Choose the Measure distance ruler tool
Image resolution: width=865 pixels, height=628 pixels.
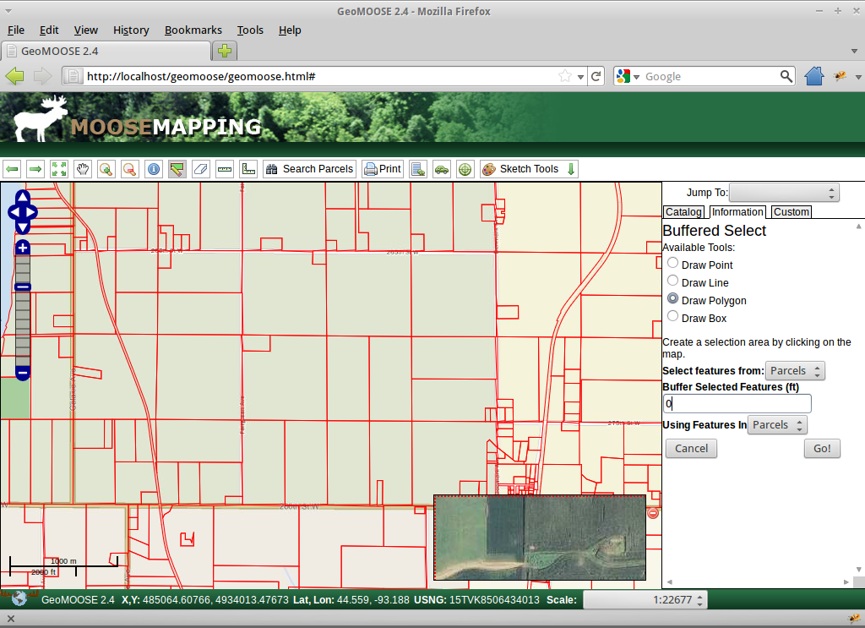[225, 169]
